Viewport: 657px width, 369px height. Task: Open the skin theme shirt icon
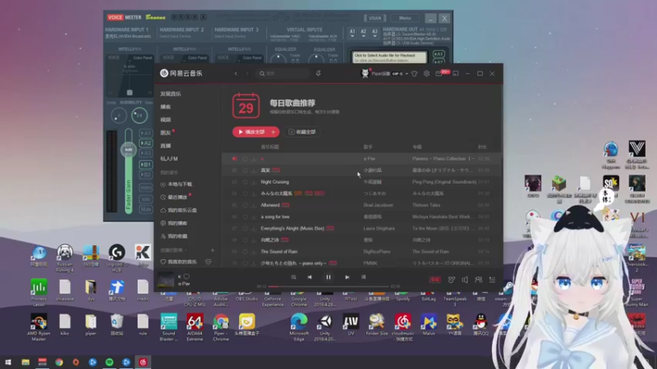(x=415, y=74)
